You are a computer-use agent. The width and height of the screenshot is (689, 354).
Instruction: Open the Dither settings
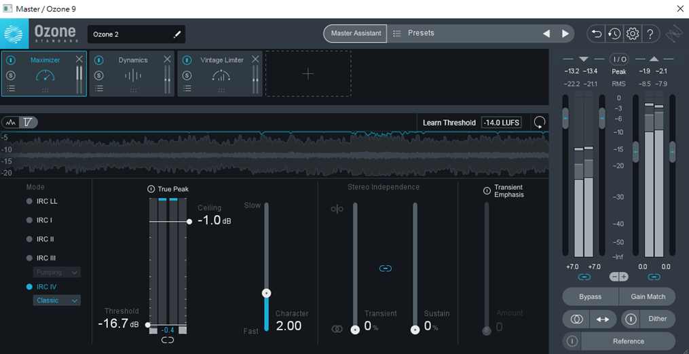(x=657, y=319)
